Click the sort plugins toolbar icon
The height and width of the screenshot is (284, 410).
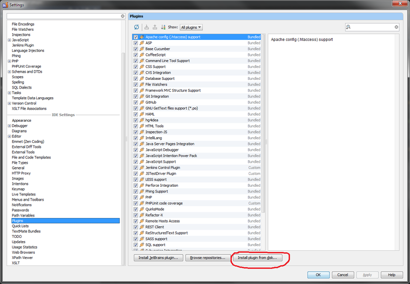tap(163, 27)
